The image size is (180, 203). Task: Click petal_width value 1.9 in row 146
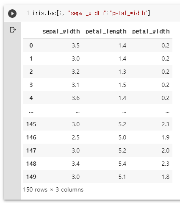(x=166, y=137)
